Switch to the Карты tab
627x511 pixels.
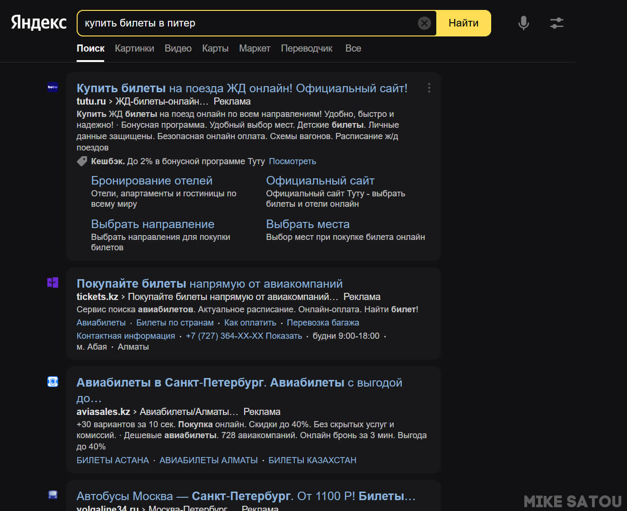coord(215,48)
